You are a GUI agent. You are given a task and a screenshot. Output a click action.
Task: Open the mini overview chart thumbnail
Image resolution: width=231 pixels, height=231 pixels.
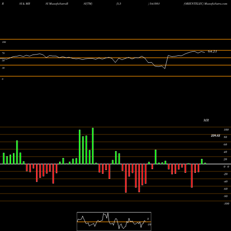point(114,221)
